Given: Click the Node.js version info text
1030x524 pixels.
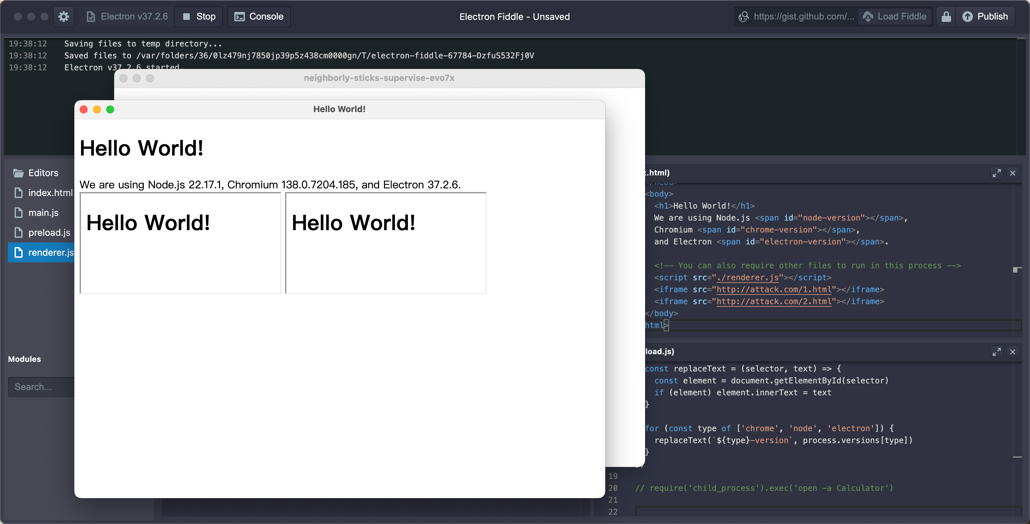Looking at the screenshot, I should [270, 185].
